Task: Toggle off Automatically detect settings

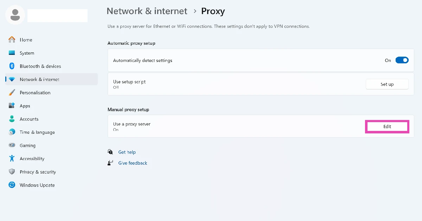Action: tap(402, 60)
